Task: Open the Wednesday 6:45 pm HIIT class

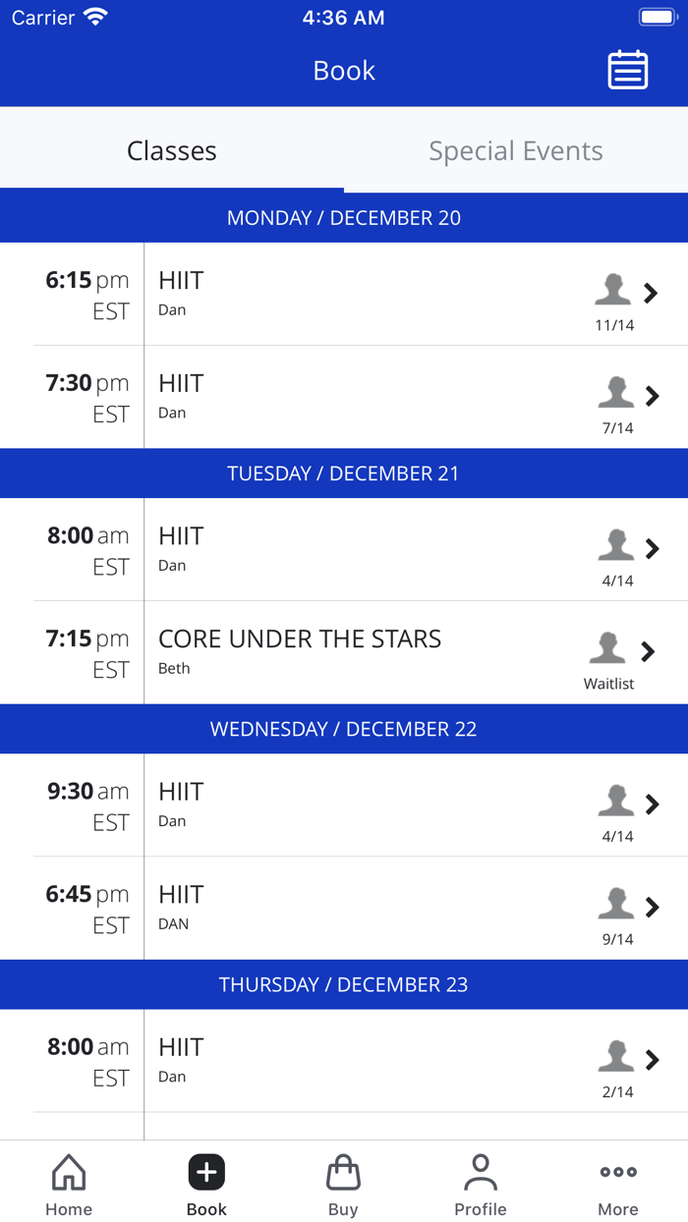Action: point(182,895)
